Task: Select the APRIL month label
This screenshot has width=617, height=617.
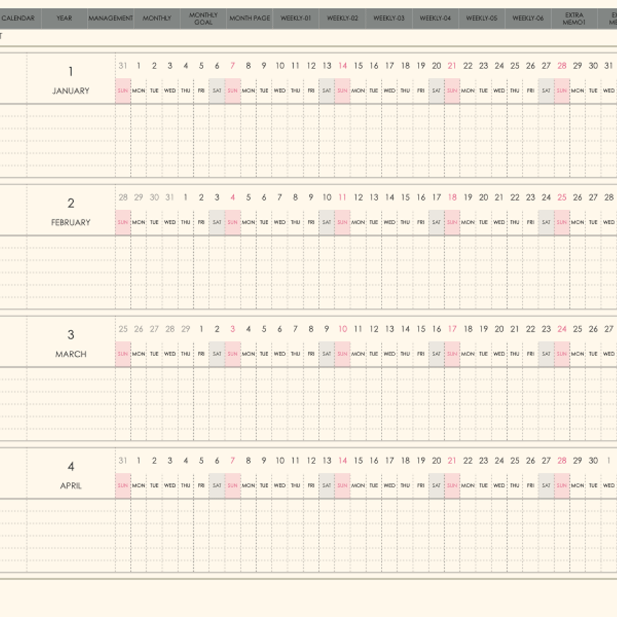Action: [71, 486]
